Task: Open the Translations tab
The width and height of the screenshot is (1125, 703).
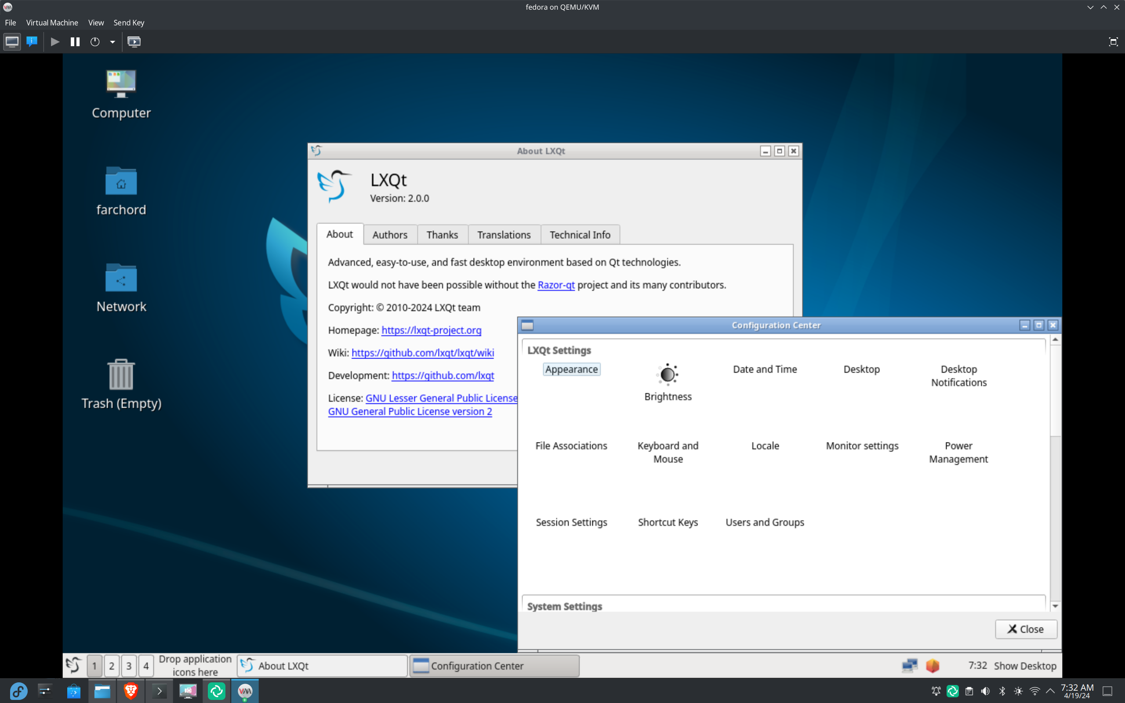Action: [x=504, y=235]
